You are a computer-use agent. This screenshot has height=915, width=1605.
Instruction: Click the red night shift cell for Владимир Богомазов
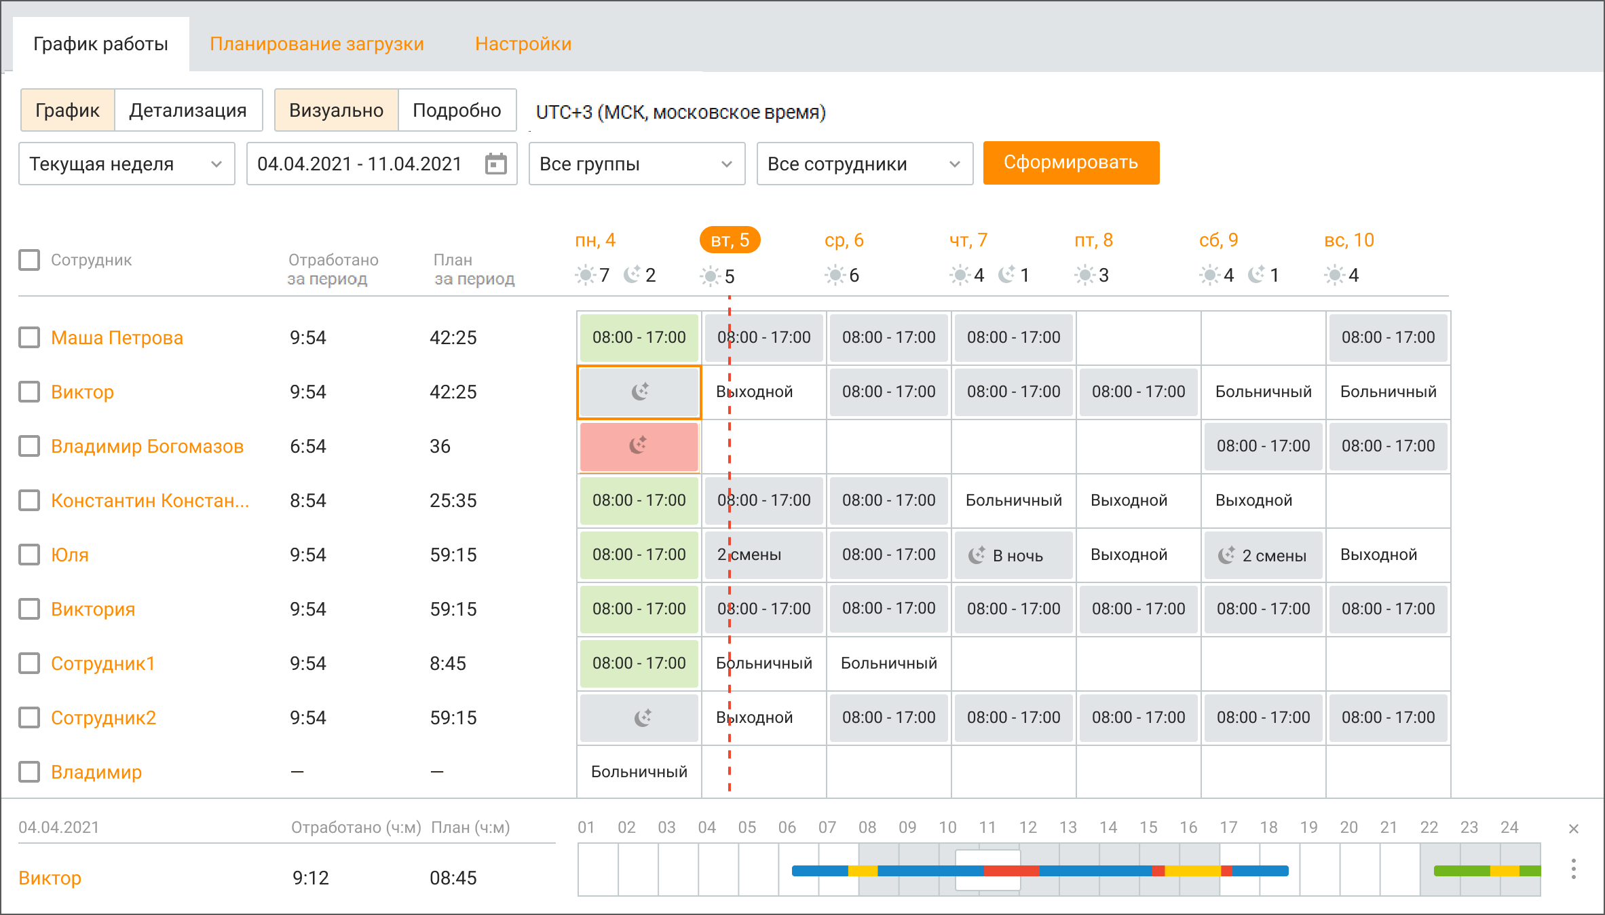coord(639,446)
